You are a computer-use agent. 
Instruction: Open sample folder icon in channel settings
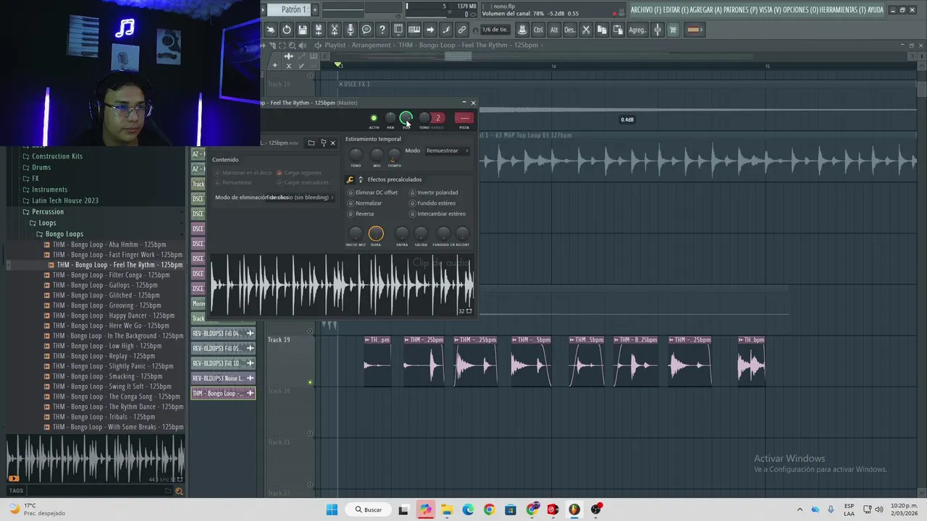pos(311,143)
